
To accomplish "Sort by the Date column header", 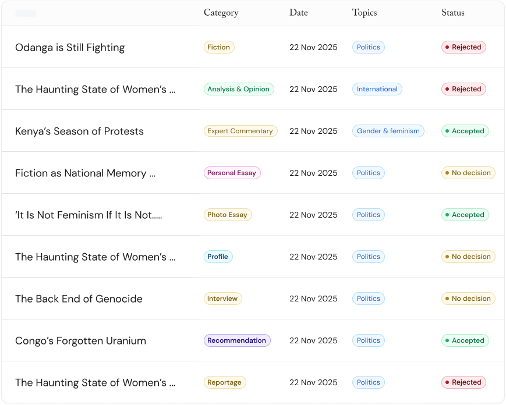I will tap(298, 13).
